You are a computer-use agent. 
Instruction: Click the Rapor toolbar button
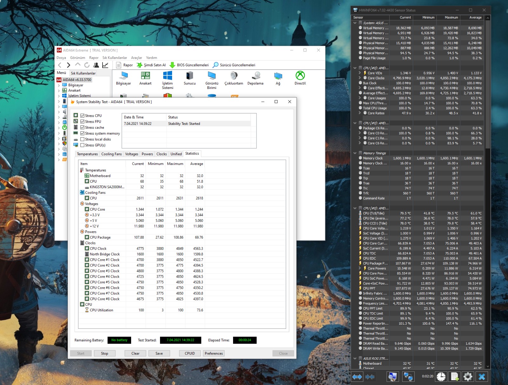coord(124,65)
